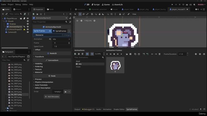Hide the Shadow node
The width and height of the screenshot is (207, 116).
[x=28, y=24]
